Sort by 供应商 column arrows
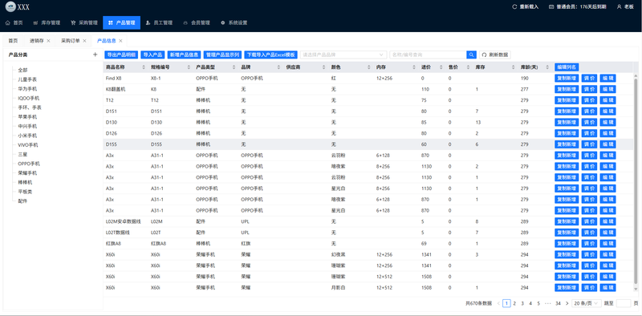The image size is (642, 316). click(324, 67)
